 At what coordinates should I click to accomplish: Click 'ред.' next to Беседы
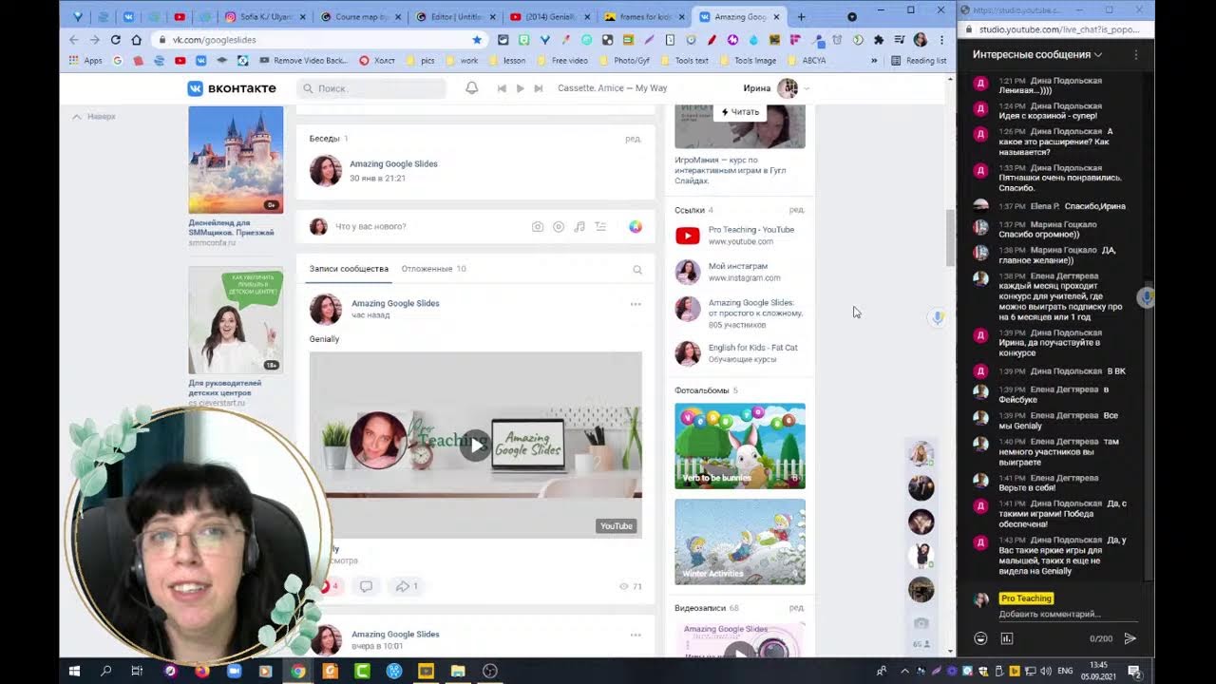click(x=633, y=139)
